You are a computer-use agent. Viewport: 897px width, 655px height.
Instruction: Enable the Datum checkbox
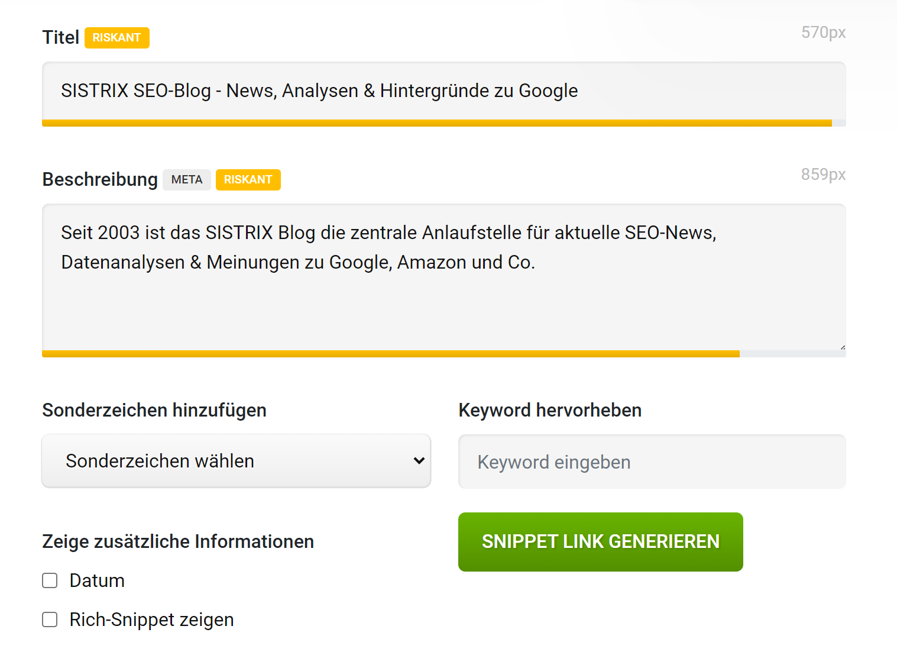coord(50,580)
